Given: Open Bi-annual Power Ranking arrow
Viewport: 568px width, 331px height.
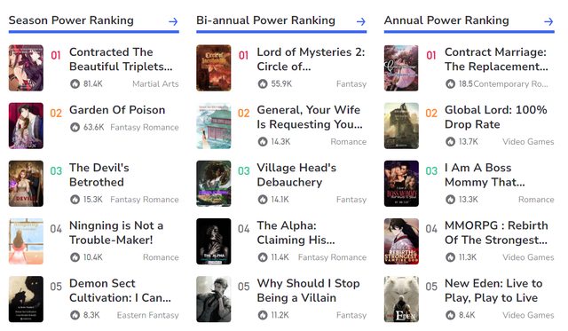Looking at the screenshot, I should pyautogui.click(x=361, y=21).
